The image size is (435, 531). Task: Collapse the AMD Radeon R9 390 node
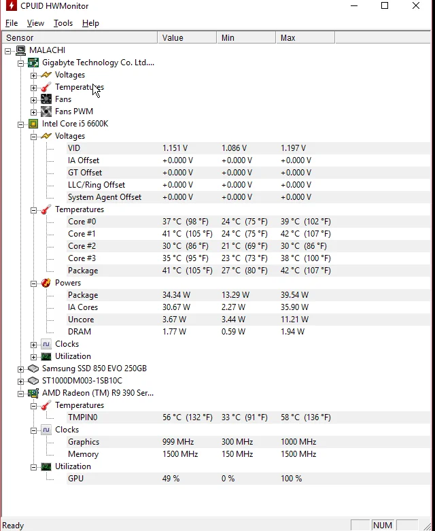click(20, 394)
